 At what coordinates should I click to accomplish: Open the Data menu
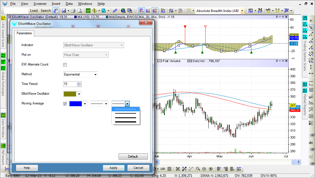pos(69,4)
